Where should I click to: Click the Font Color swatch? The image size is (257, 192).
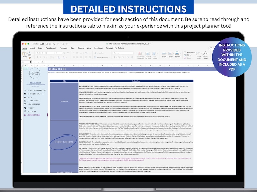64,57
